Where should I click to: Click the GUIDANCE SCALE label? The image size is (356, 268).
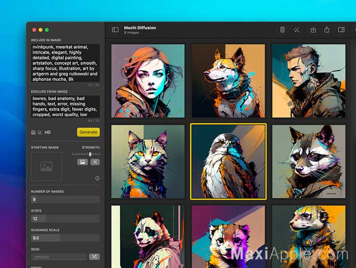click(45, 230)
